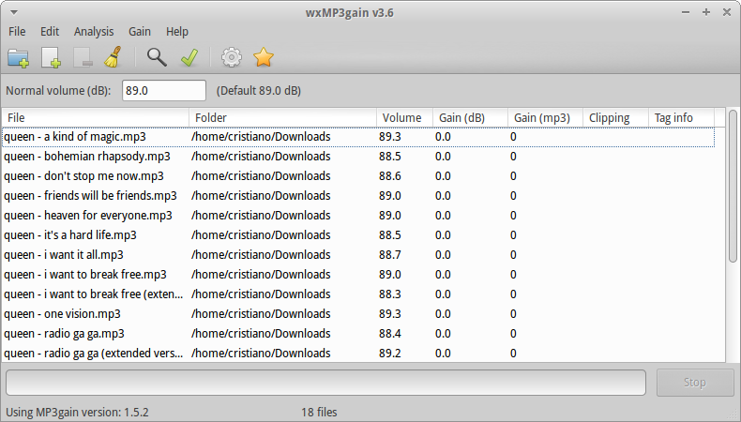Click the progress bar at the bottom
741x422 pixels.
click(x=325, y=383)
